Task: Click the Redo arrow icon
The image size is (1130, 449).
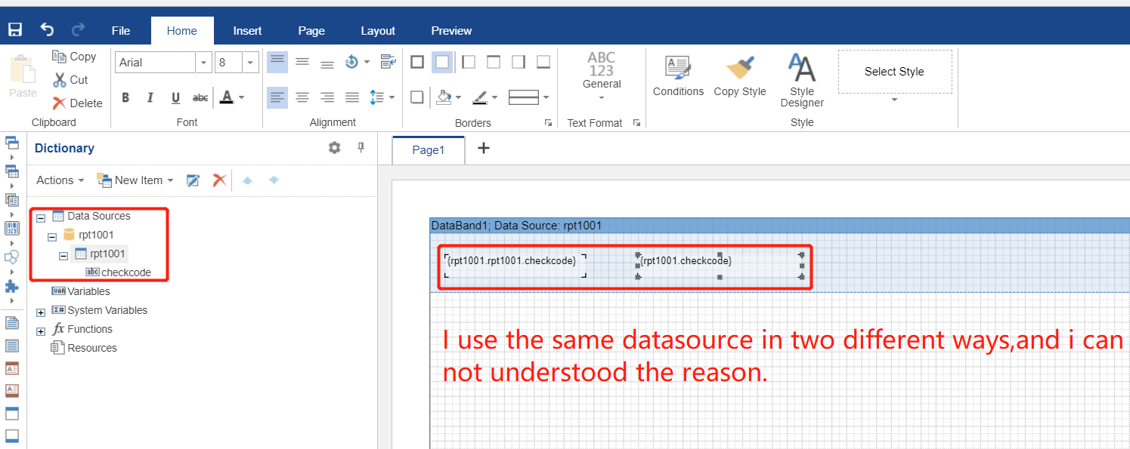Action: point(78,30)
